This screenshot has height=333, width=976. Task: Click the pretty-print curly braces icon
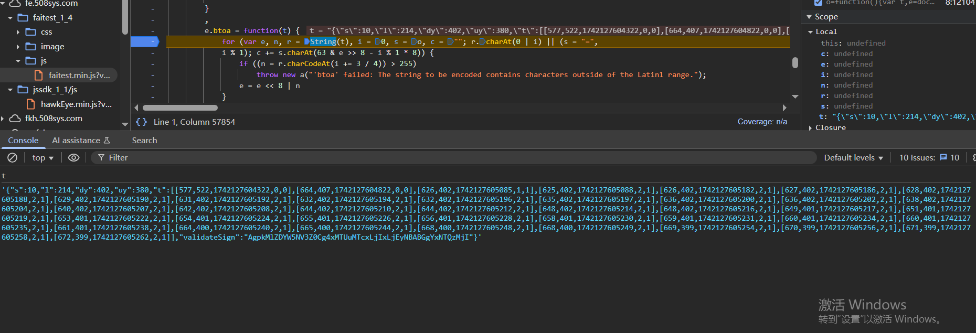pos(141,122)
